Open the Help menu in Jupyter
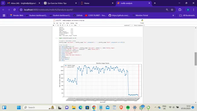The height and width of the screenshot is (111, 197). click(x=76, y=23)
